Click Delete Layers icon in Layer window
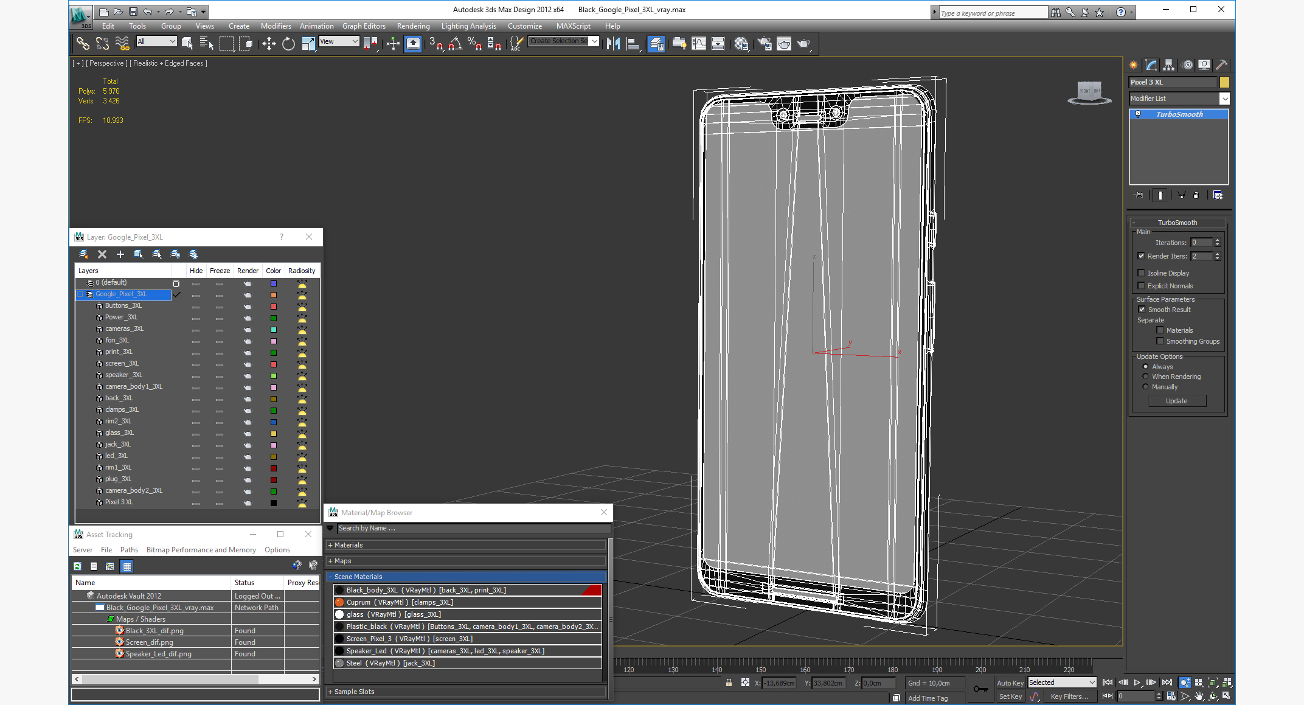 click(102, 254)
